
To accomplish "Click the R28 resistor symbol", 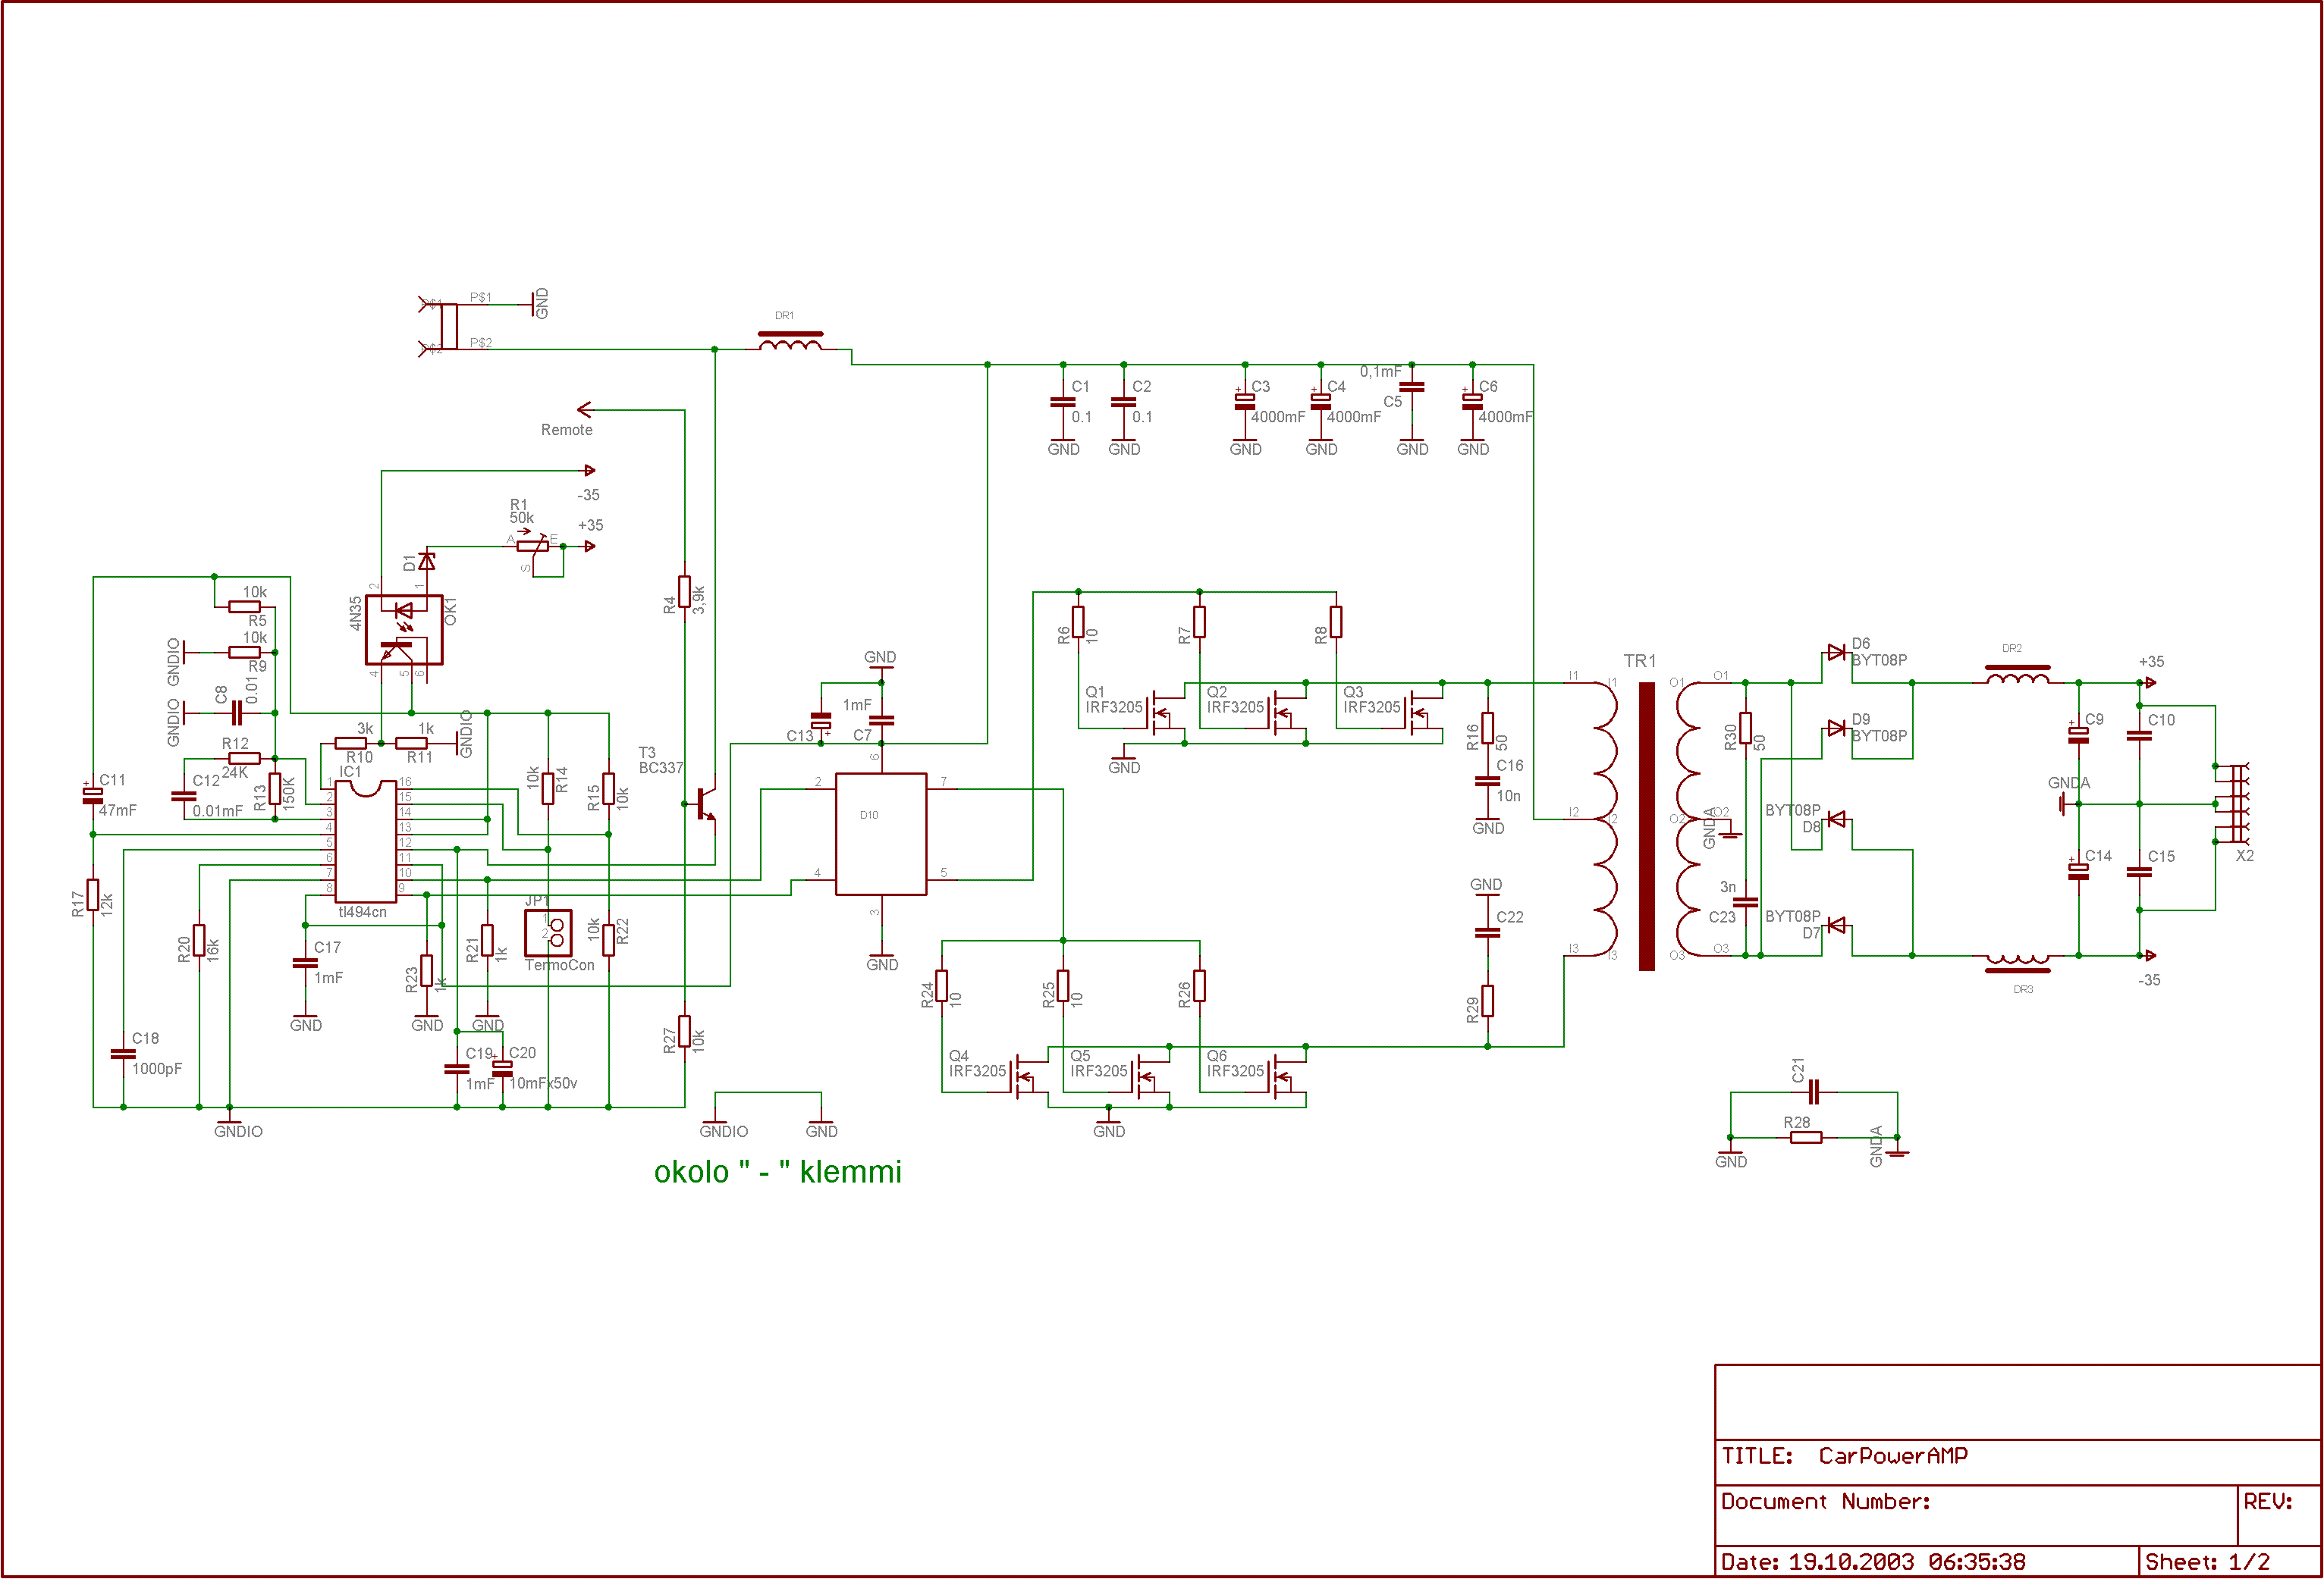I will 1805,1137.
